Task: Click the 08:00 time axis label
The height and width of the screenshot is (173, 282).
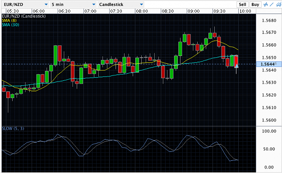Action: (x=142, y=11)
